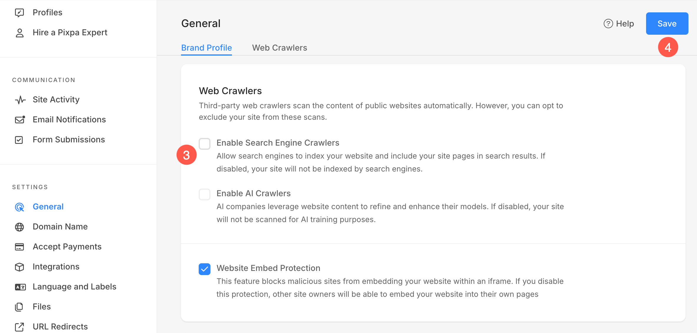Tick the Enable AI Crawlers checkbox
697x333 pixels.
pos(205,194)
